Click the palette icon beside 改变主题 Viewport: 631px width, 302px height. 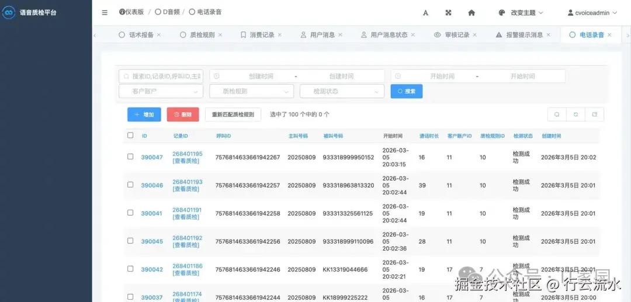click(502, 13)
